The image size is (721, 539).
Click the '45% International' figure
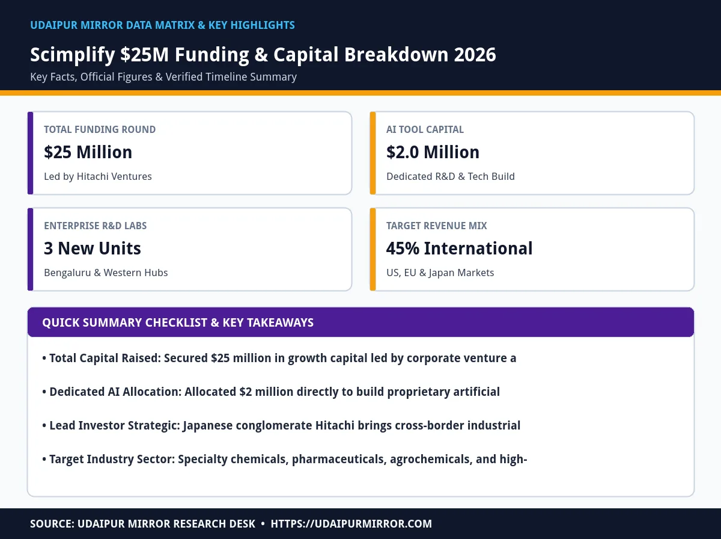pyautogui.click(x=460, y=248)
